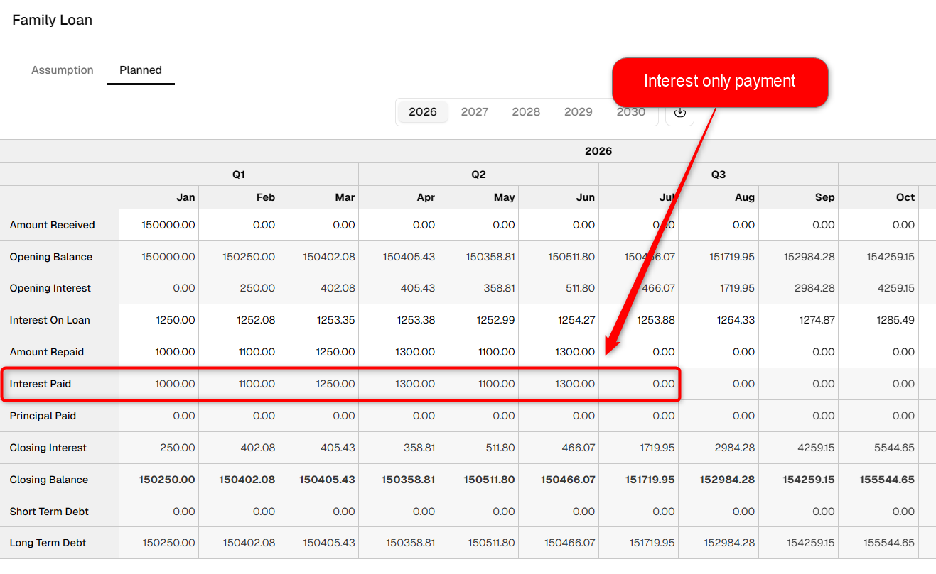Click the Q3 quarter header

coord(719,175)
